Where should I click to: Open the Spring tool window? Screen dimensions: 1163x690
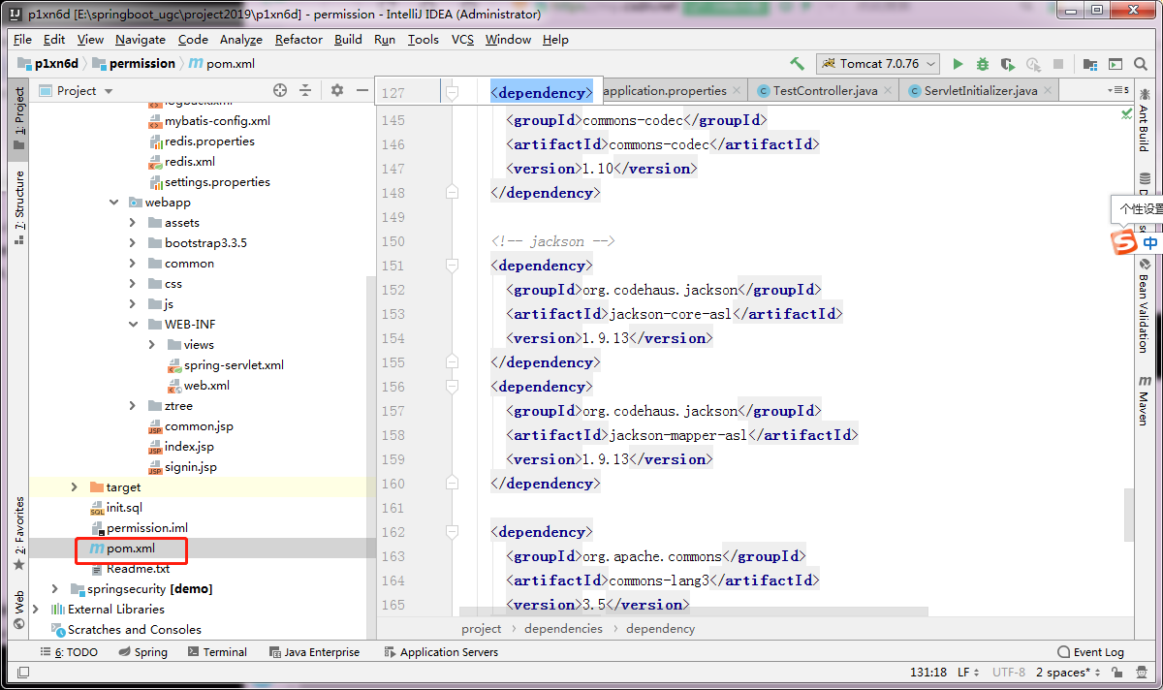(142, 652)
